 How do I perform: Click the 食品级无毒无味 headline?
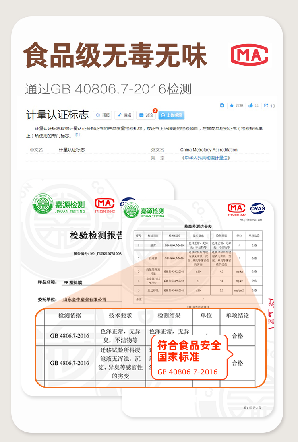coord(115,55)
